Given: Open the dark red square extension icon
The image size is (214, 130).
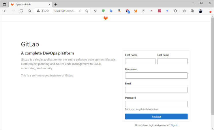Looking at the screenshot, I should [159, 11].
